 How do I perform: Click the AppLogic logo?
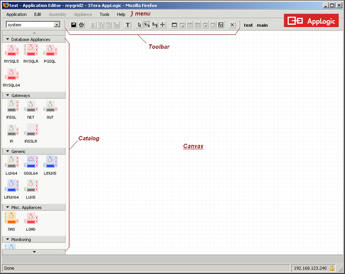(311, 20)
